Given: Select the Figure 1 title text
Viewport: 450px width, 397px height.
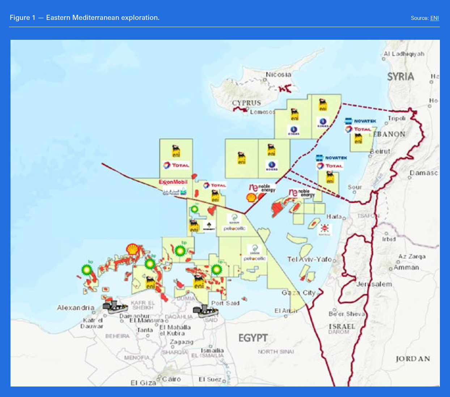Looking at the screenshot, I should [x=84, y=18].
